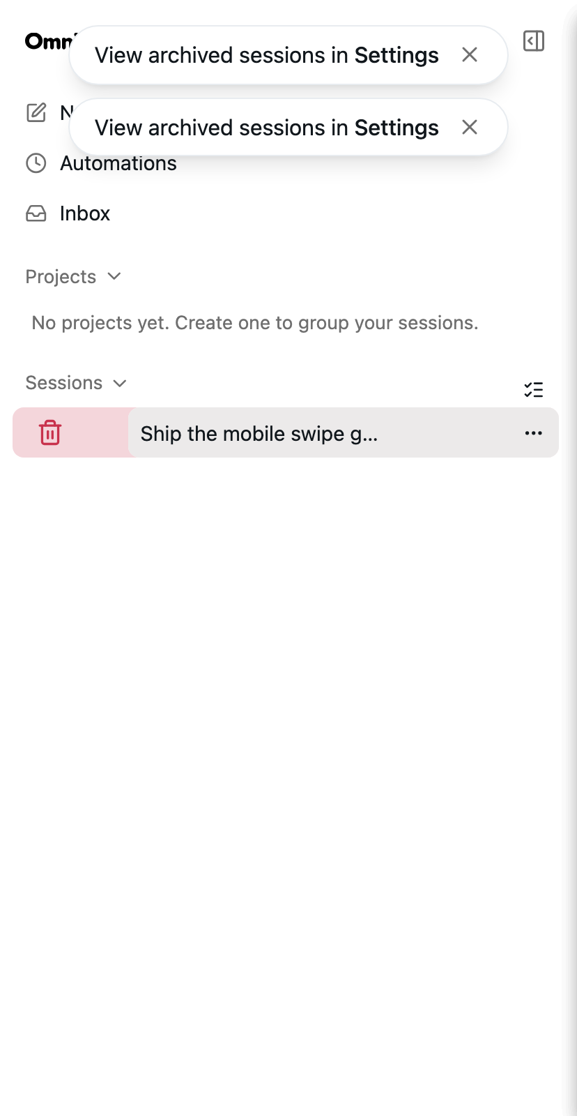Image resolution: width=577 pixels, height=1116 pixels.
Task: Click the red trash delete icon
Action: [x=50, y=432]
